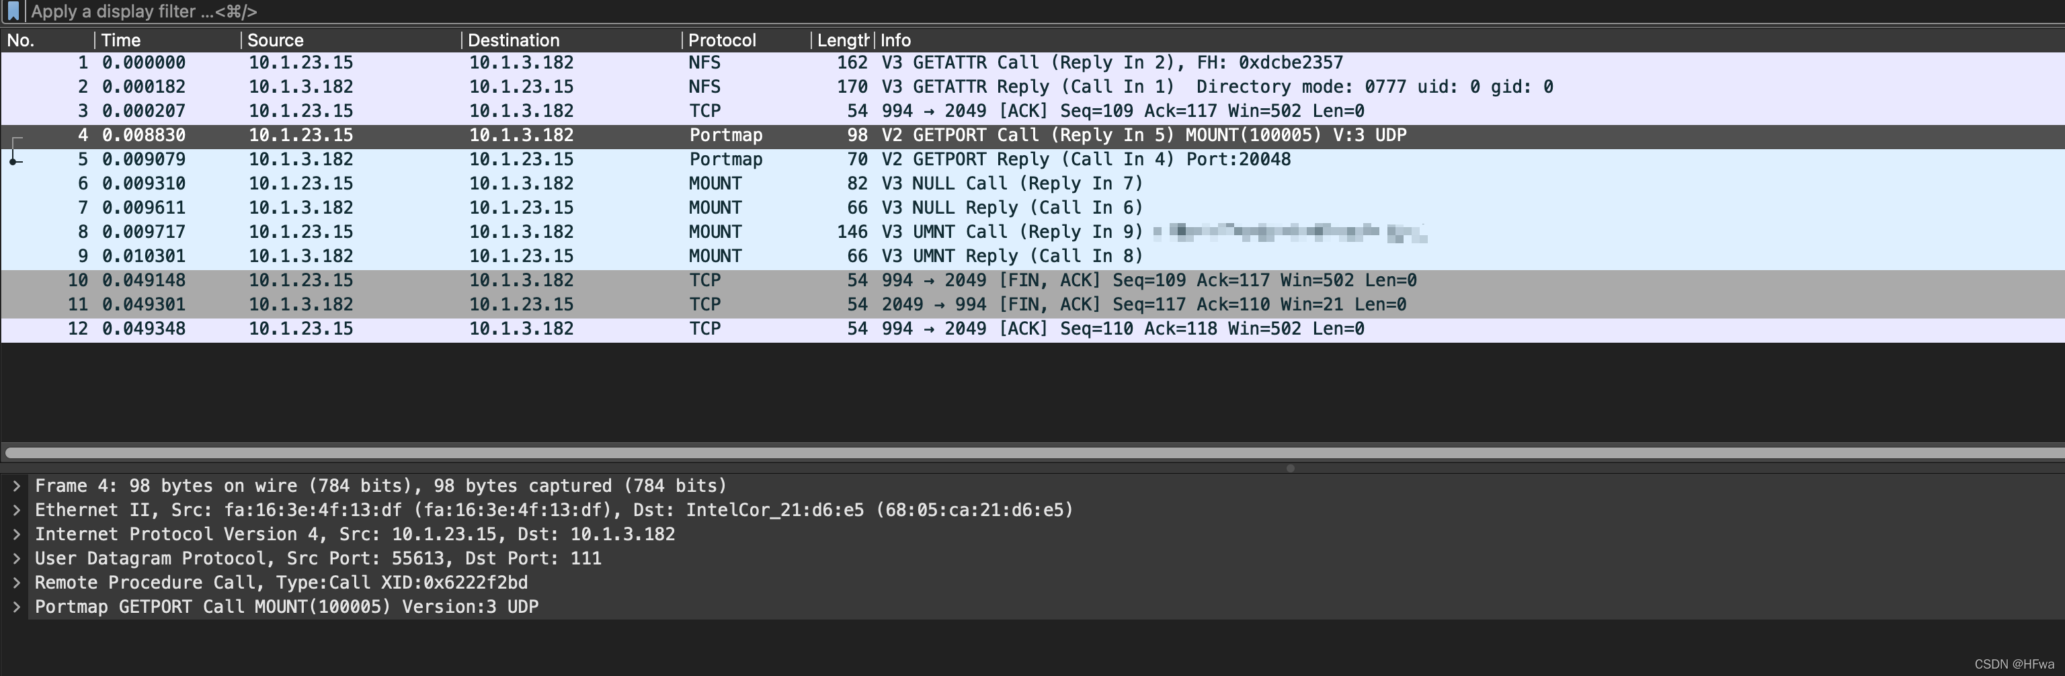2065x676 pixels.
Task: Click the display filter bookmark icon
Action: [13, 11]
